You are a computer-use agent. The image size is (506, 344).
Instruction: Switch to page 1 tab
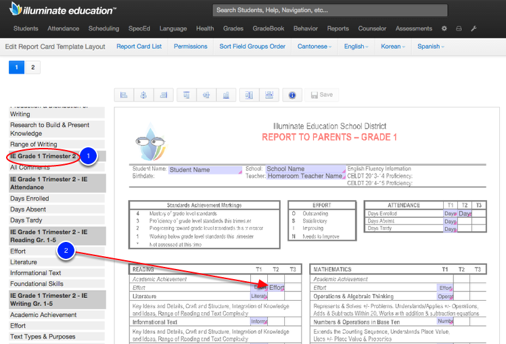[16, 68]
